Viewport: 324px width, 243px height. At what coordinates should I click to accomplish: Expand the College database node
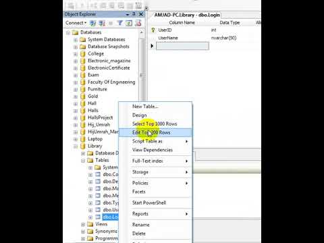coord(76,54)
